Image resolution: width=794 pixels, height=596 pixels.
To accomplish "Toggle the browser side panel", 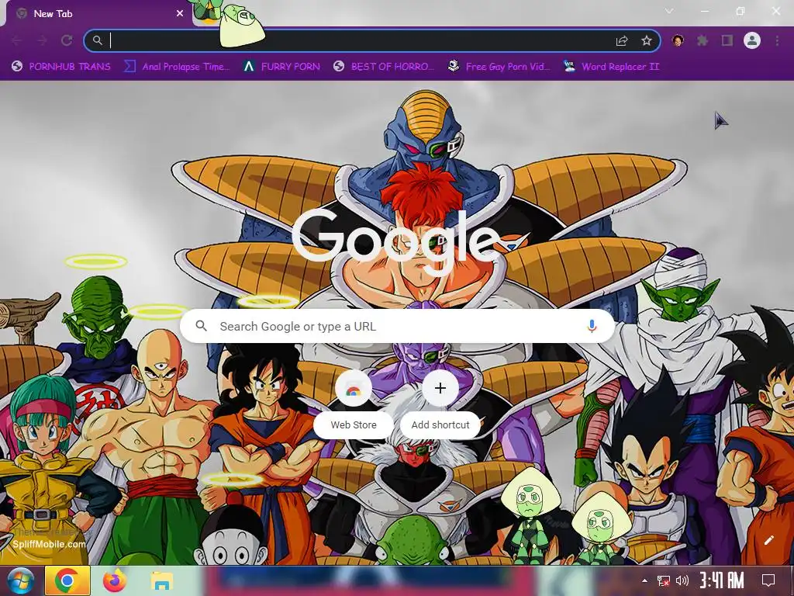I will pyautogui.click(x=727, y=40).
